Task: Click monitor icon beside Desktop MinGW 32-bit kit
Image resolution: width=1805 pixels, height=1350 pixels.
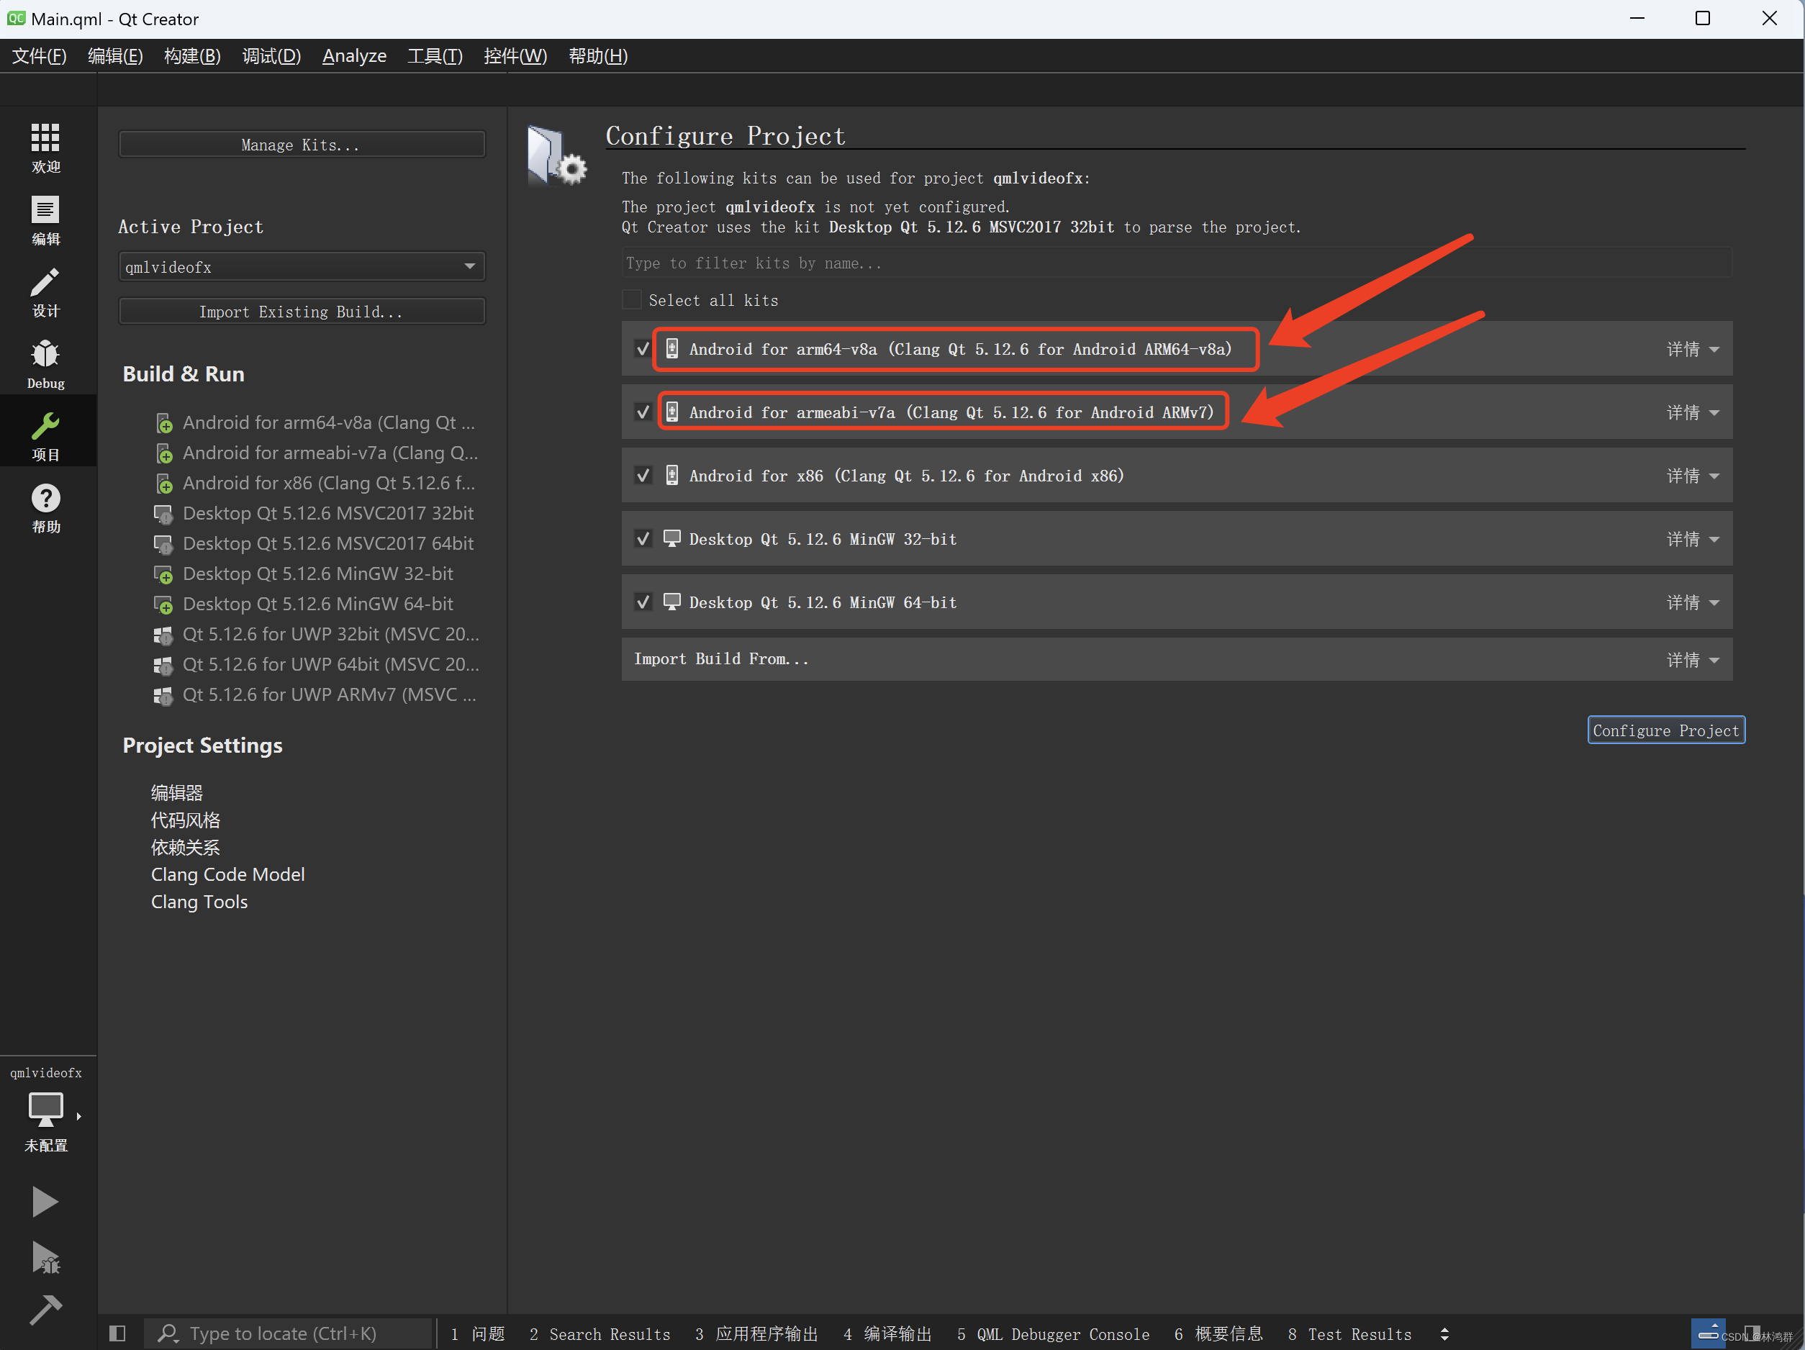Action: click(x=671, y=538)
